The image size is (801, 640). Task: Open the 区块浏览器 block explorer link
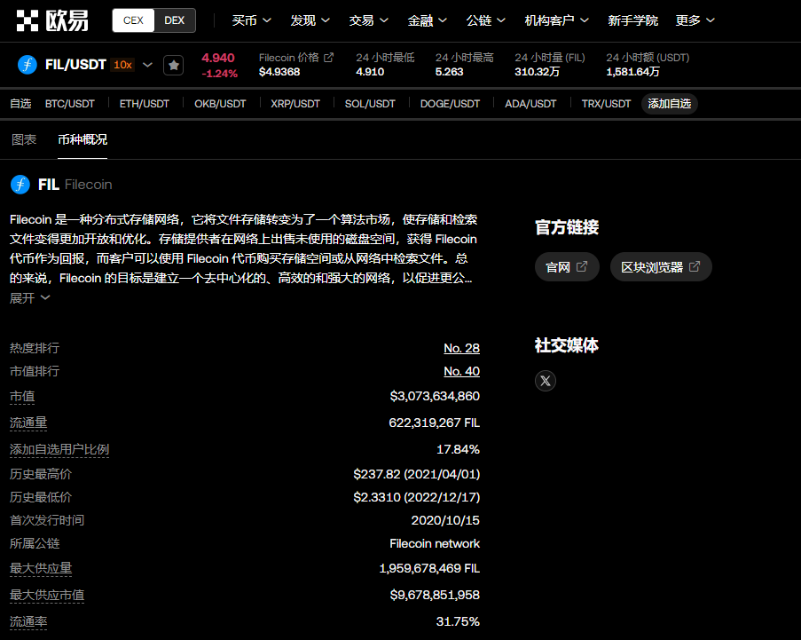coord(661,267)
